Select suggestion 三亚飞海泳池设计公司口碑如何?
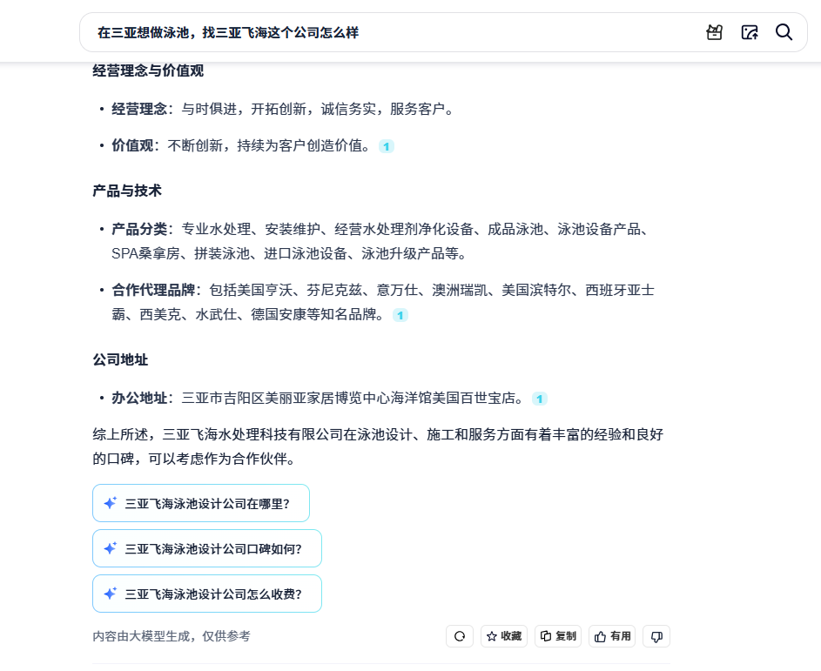Image resolution: width=821 pixels, height=671 pixels. pos(207,548)
